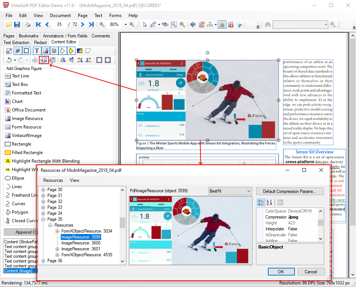Image resolution: width=356 pixels, height=287 pixels.
Task: Open the View menu in Resources dialog
Action: [74, 180]
